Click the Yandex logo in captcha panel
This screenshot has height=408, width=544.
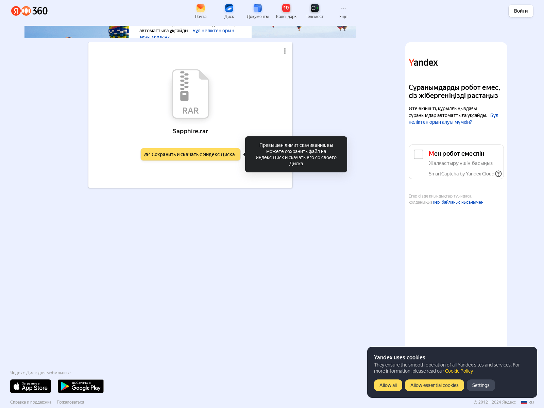pos(423,63)
